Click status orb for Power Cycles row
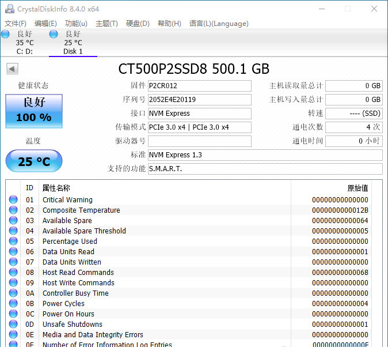This screenshot has height=347, width=388. tap(13, 304)
